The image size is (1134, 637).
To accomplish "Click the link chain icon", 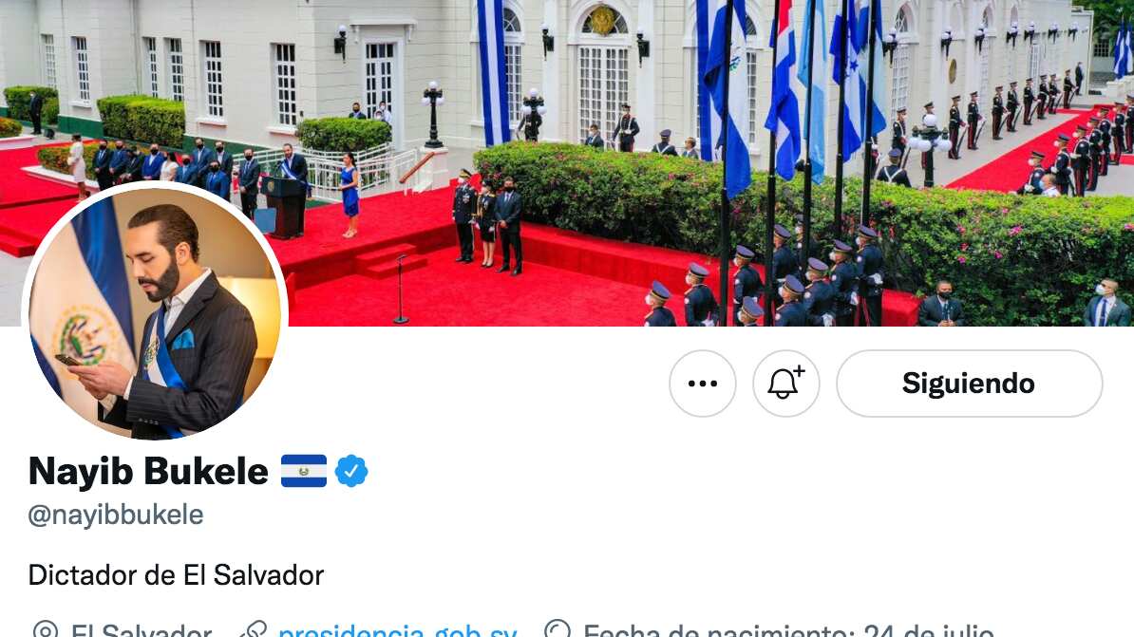I will (x=254, y=630).
